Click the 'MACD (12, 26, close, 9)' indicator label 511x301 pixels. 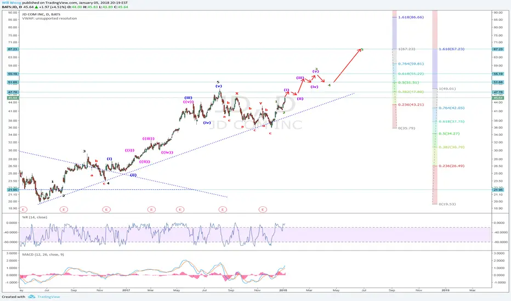point(43,254)
